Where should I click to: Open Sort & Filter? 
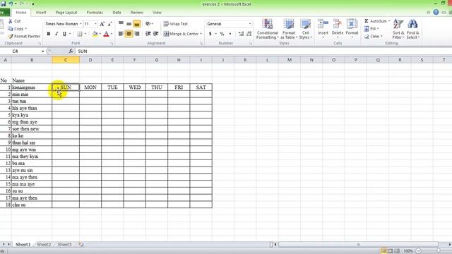[398, 29]
